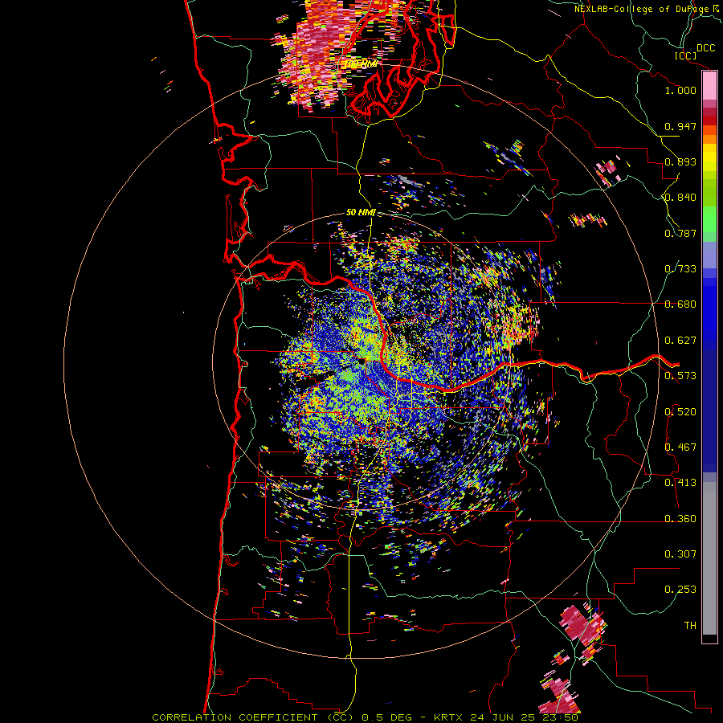Click the 0.360 scale label
The image size is (723, 723).
(680, 519)
